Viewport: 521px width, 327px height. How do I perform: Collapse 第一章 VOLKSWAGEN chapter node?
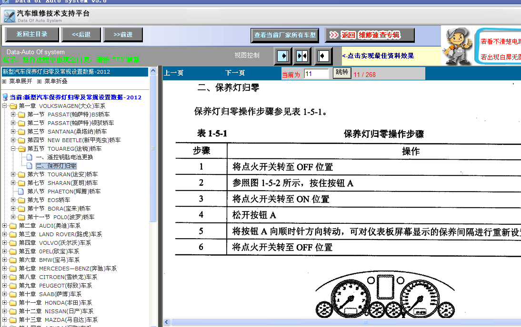coord(4,106)
